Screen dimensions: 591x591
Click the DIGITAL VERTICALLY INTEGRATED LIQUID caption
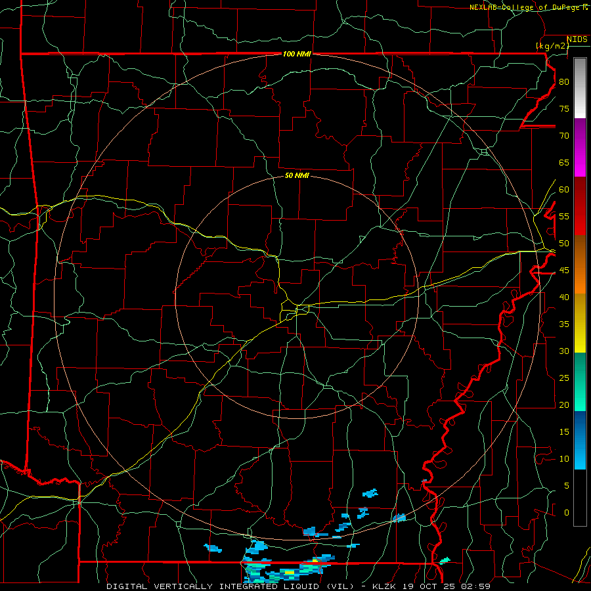pos(213,586)
